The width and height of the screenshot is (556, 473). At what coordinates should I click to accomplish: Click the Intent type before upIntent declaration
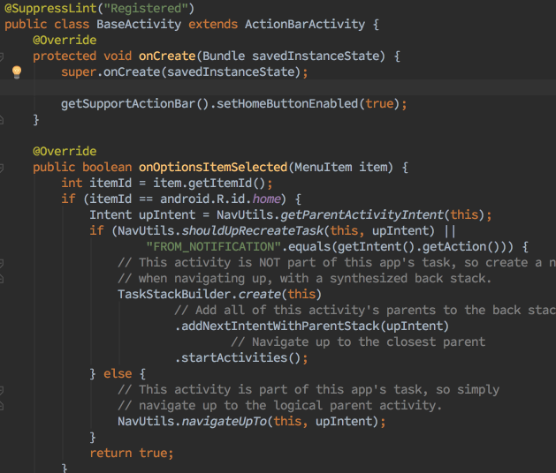(110, 215)
